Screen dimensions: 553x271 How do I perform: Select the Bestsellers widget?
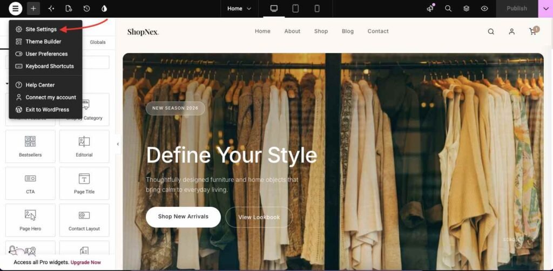30,147
